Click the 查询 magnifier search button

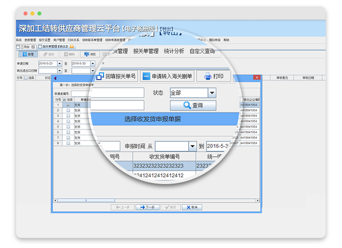coord(193,106)
